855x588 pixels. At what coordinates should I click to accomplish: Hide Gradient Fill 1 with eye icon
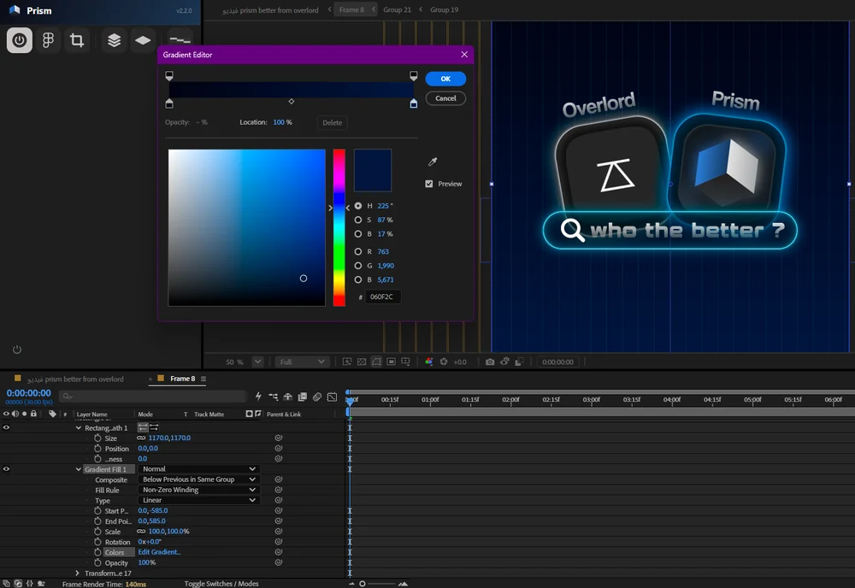(7, 469)
